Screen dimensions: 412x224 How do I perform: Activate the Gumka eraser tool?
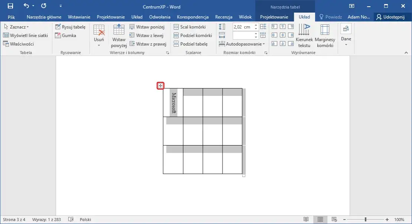point(65,35)
